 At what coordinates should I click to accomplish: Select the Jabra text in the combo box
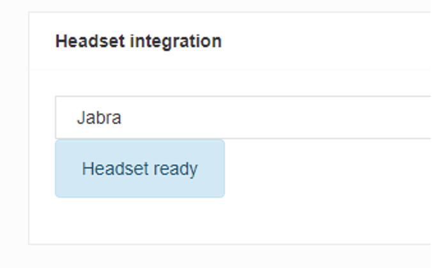[99, 118]
